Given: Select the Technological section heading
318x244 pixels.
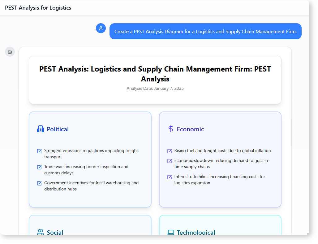Looking at the screenshot, I should [x=196, y=232].
